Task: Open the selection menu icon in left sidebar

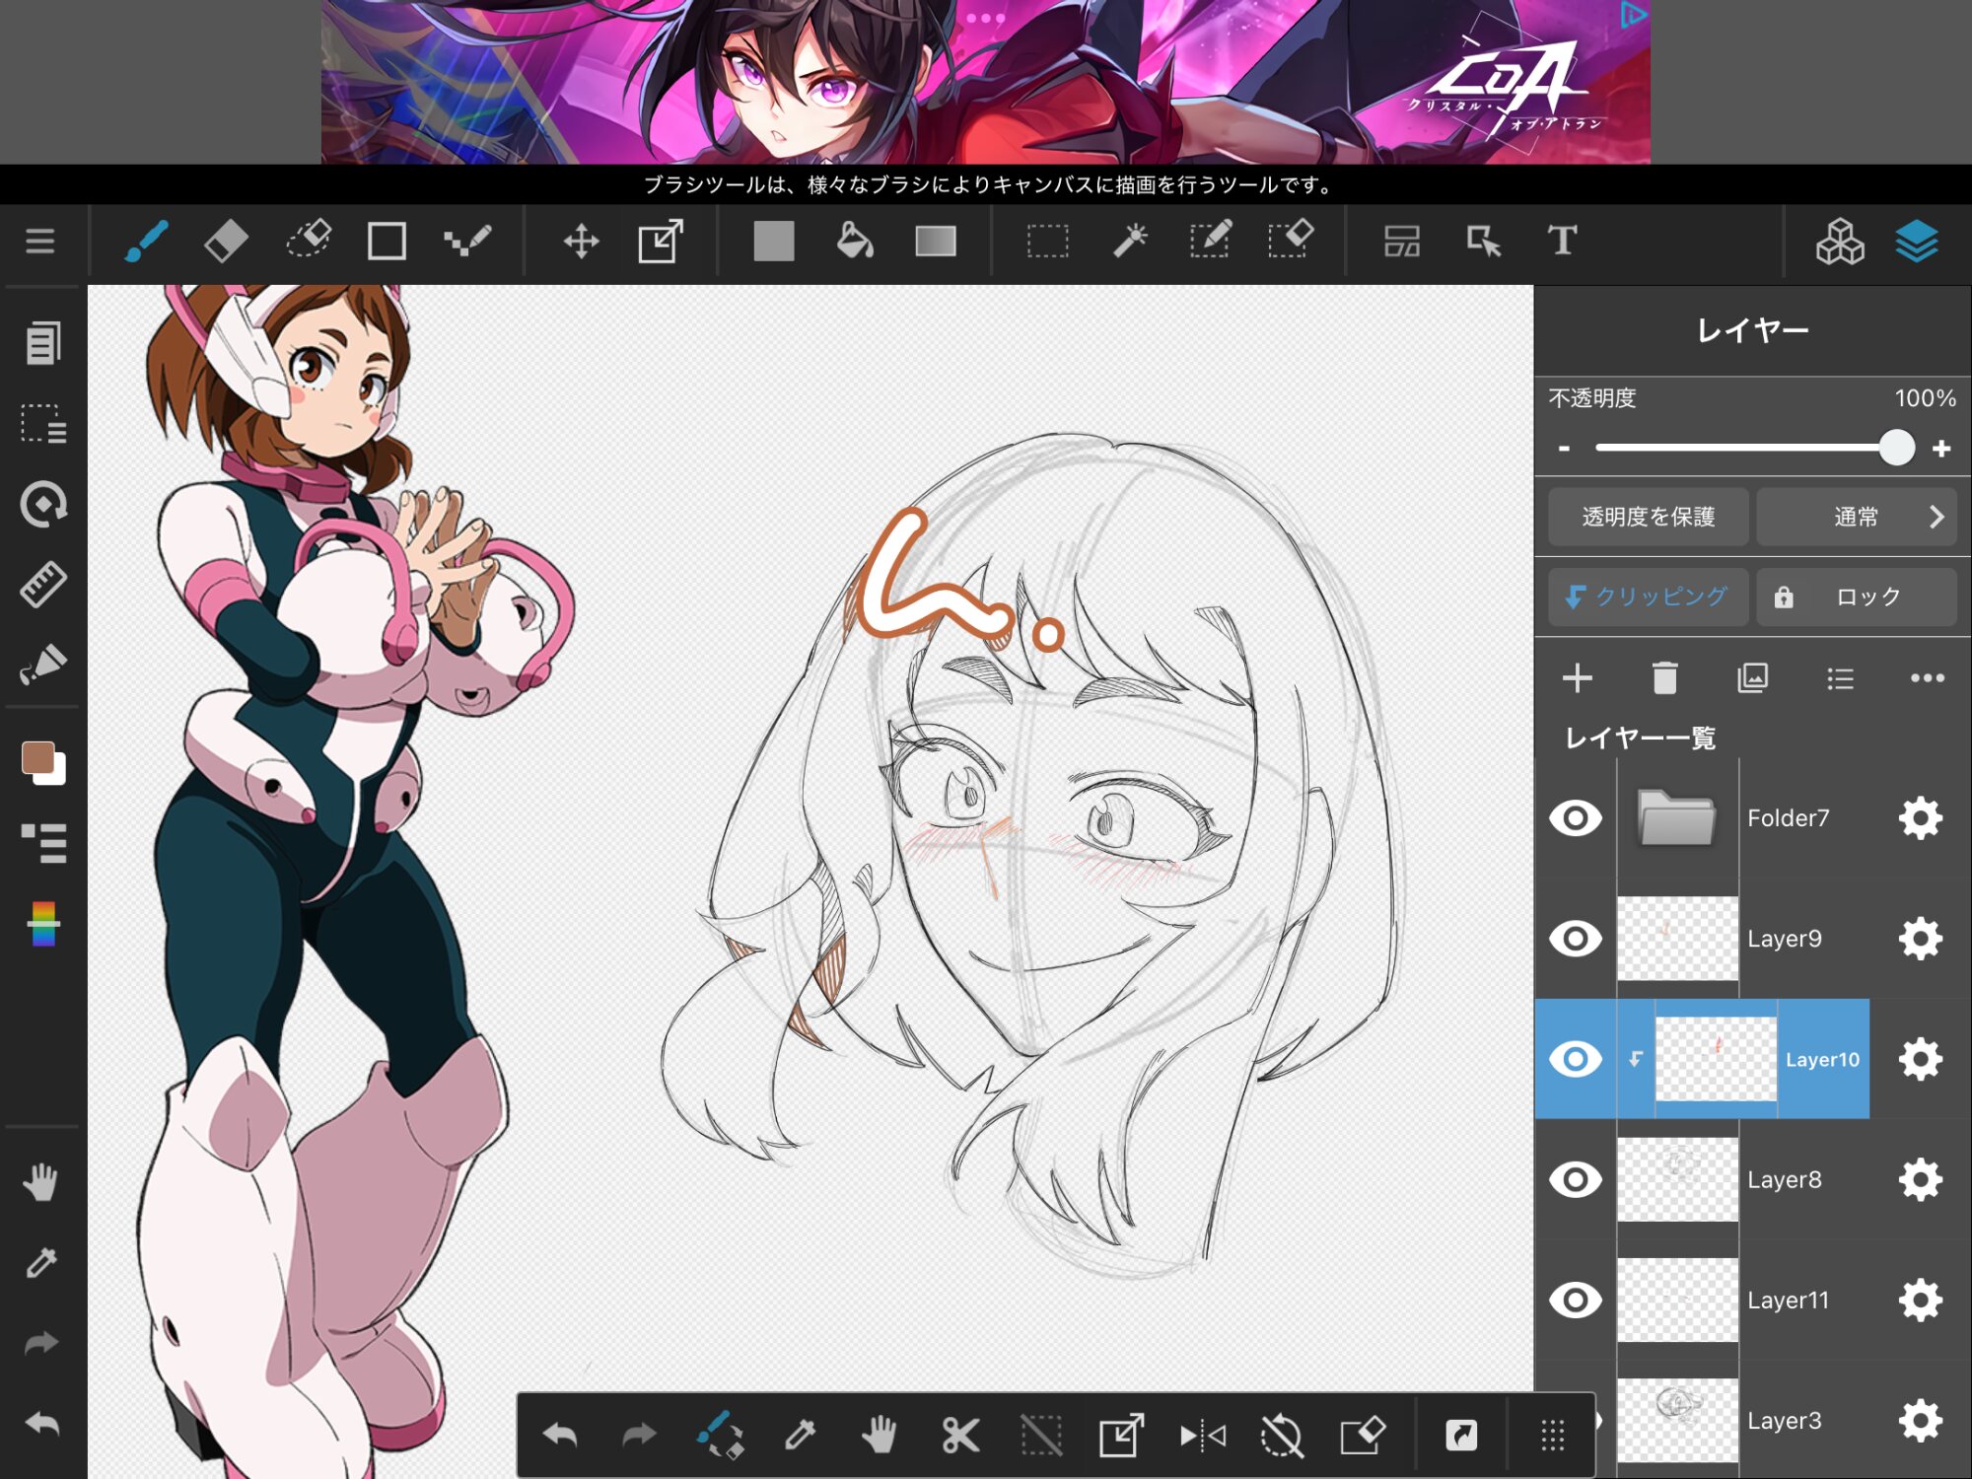Action: pyautogui.click(x=42, y=424)
